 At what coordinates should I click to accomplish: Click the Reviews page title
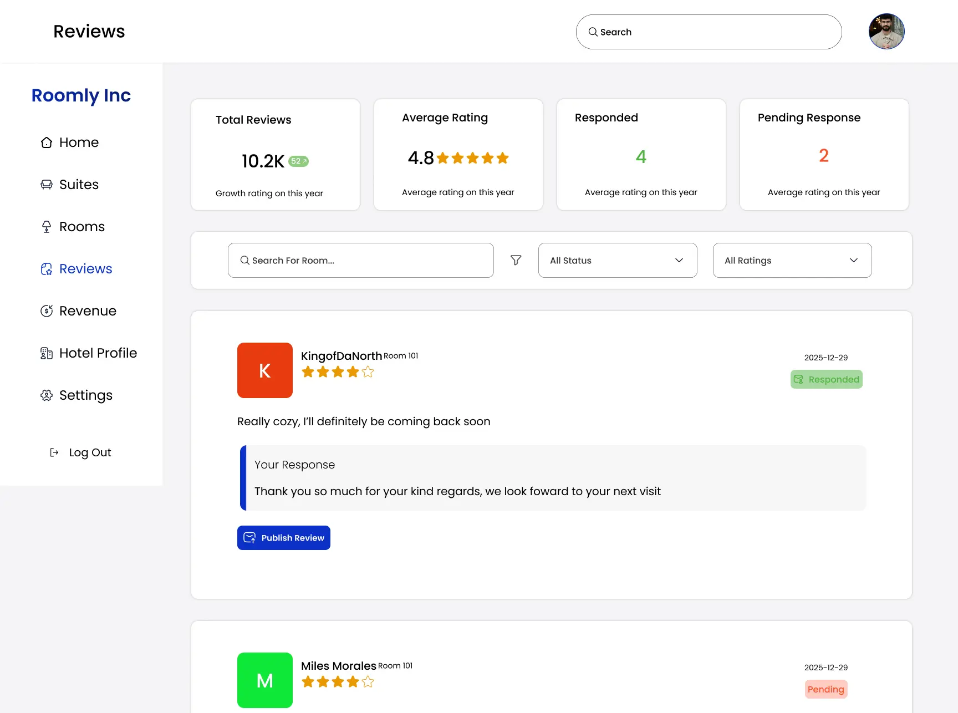coord(89,32)
